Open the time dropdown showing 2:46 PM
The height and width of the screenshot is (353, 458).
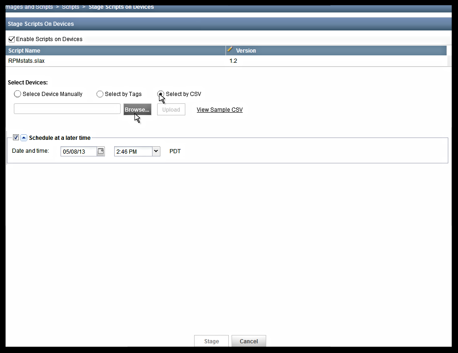[x=156, y=151]
